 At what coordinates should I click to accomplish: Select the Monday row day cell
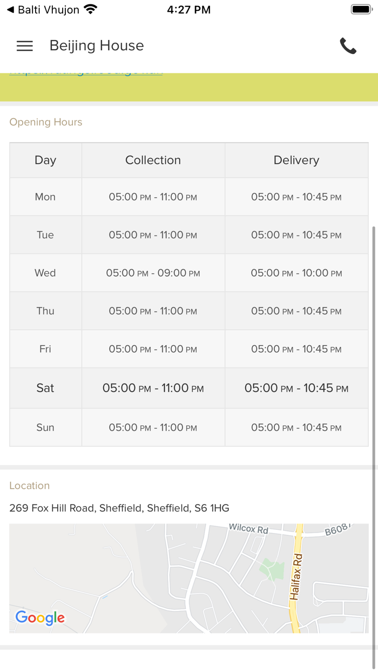[45, 197]
